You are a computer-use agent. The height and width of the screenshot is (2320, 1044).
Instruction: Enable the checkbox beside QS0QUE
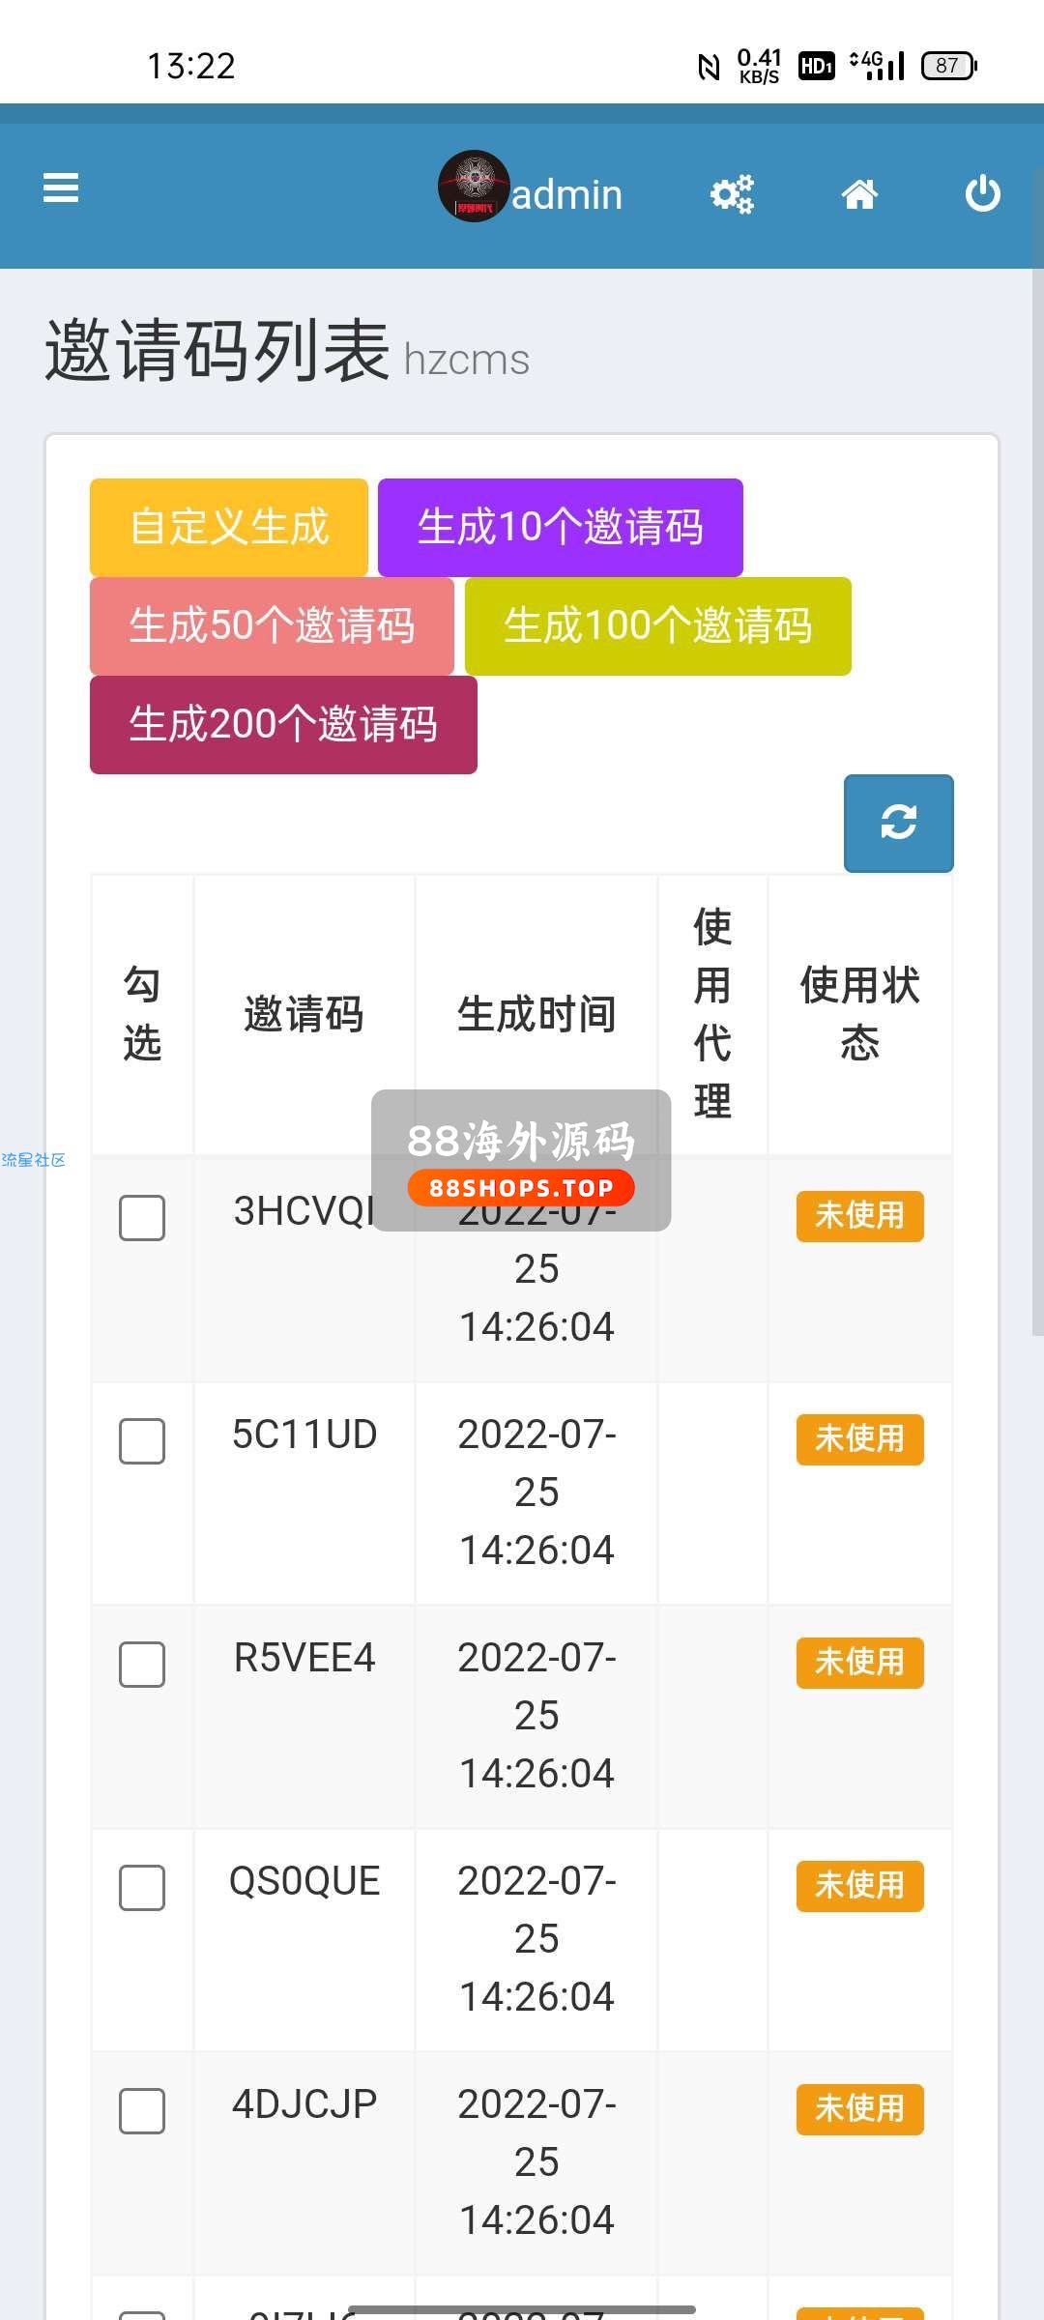[142, 1888]
